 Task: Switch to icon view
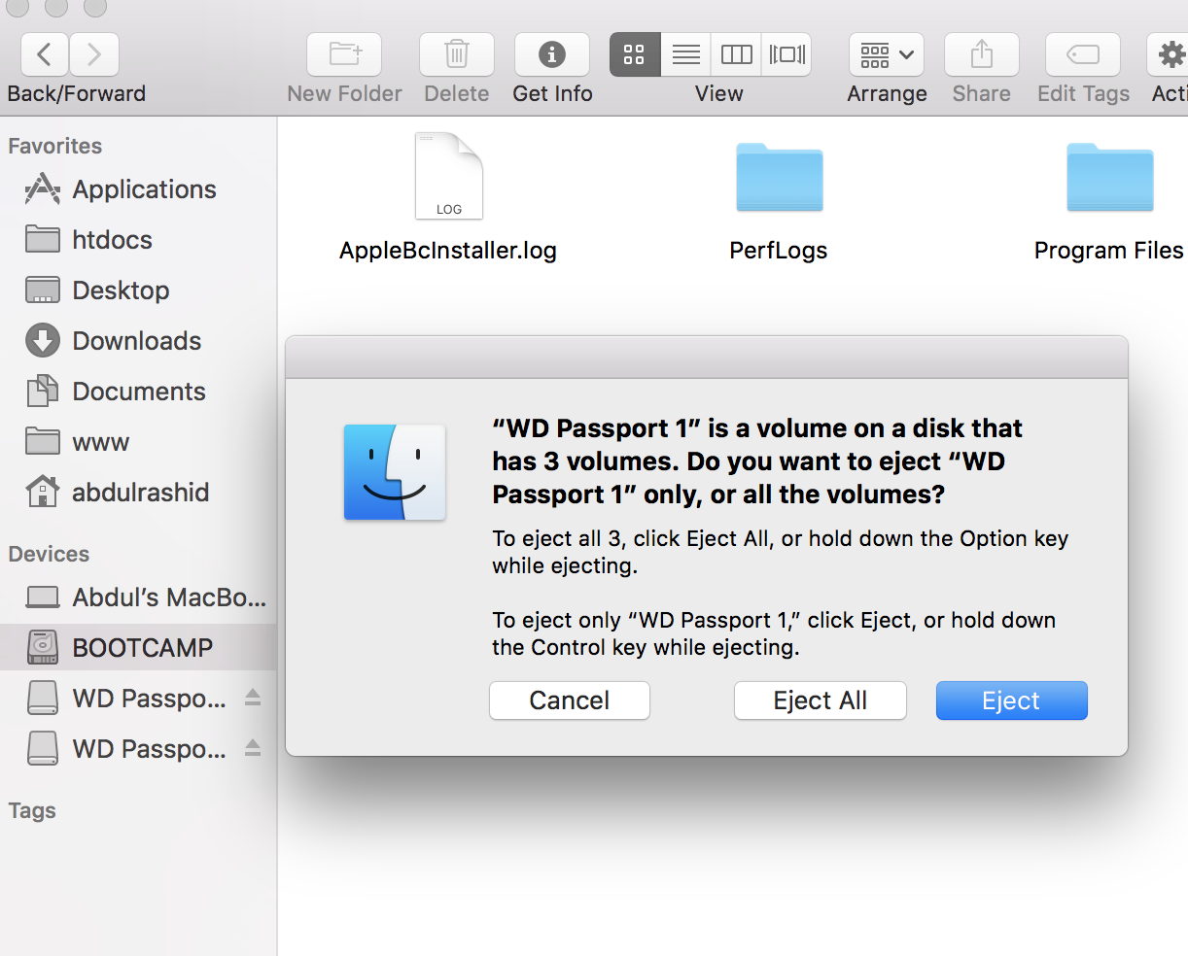pyautogui.click(x=635, y=54)
